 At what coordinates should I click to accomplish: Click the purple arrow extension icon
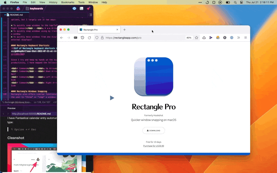pyautogui.click(x=211, y=38)
